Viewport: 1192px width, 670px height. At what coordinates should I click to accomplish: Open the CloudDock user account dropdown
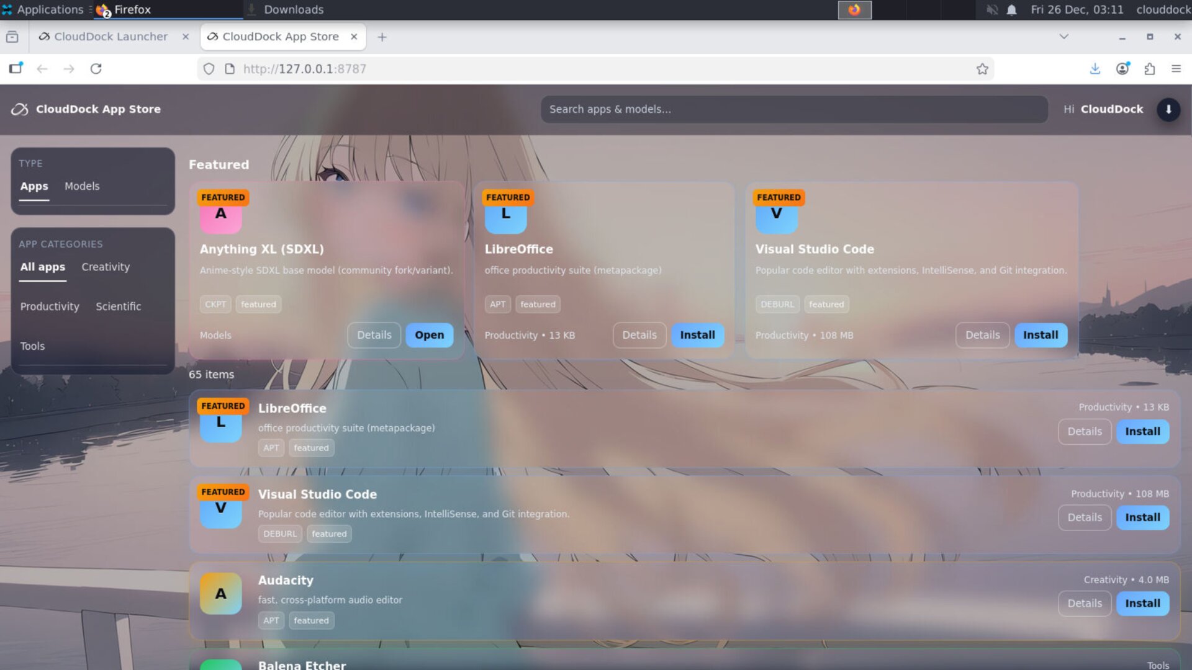click(1169, 109)
